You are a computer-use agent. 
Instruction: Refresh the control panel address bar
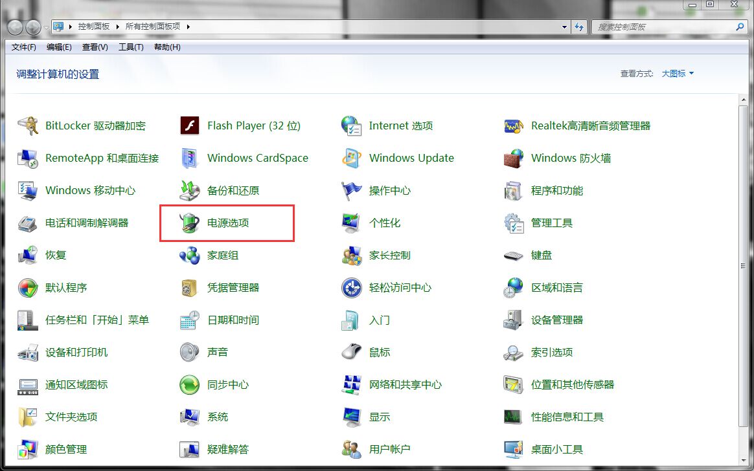point(579,27)
